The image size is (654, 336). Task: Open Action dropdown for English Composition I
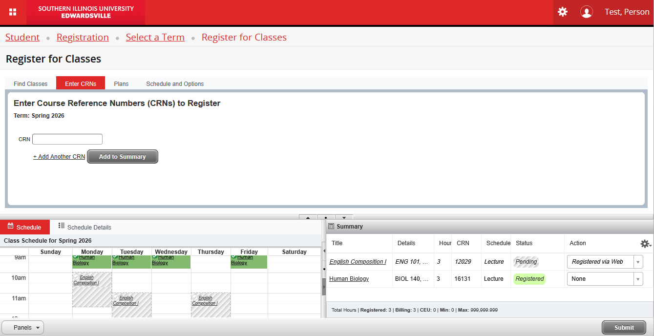tap(605, 262)
